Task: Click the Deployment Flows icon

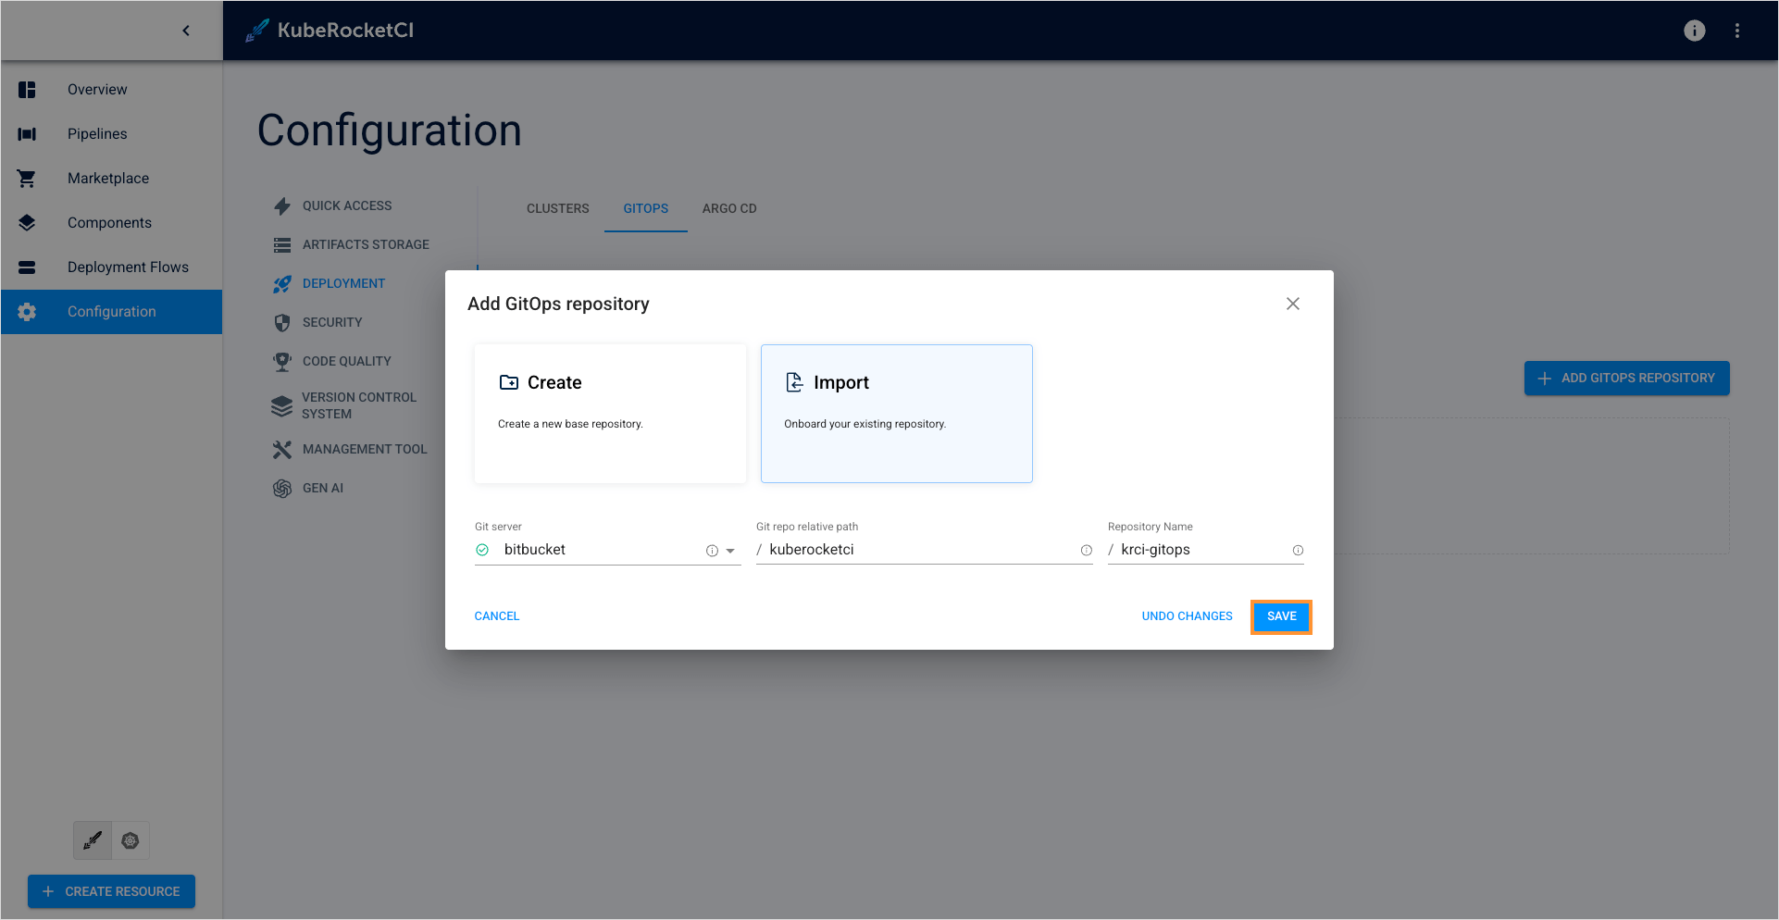Action: [26, 267]
